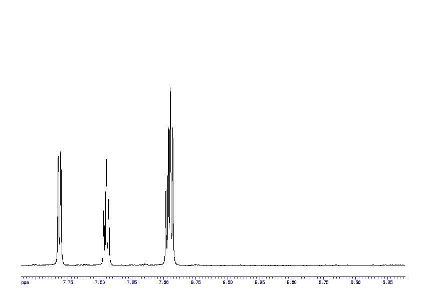The width and height of the screenshot is (422, 298).
Task: Click the baseline between the 7.45 and 6.95 signals
Action: tap(136, 264)
